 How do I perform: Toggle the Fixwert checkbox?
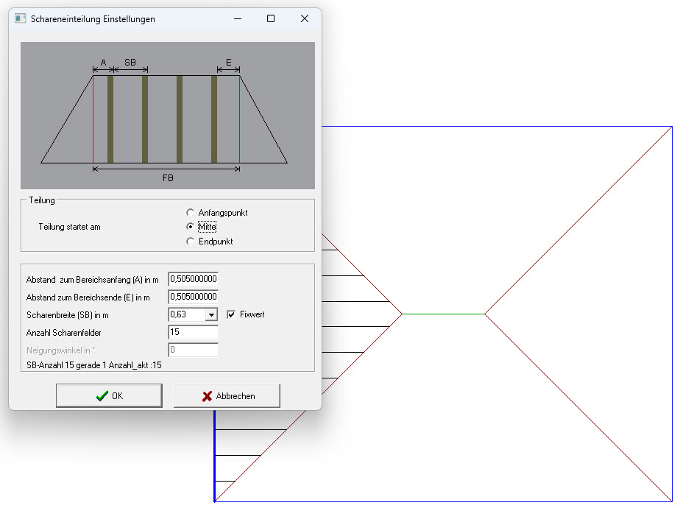click(231, 314)
